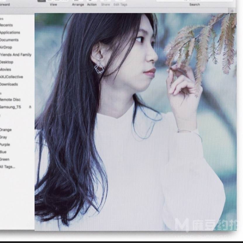This screenshot has width=243, height=243.
Task: Select Documents in the sidebar
Action: tap(9, 40)
